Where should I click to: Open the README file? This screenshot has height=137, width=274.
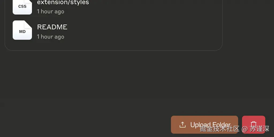(x=52, y=27)
